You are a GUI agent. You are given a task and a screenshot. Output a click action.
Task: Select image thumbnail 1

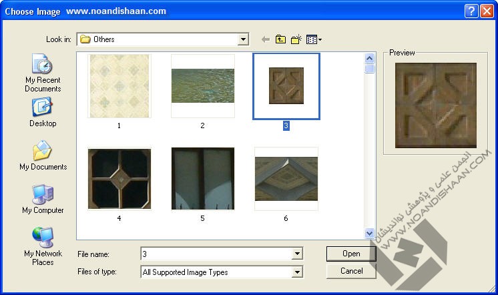119,85
